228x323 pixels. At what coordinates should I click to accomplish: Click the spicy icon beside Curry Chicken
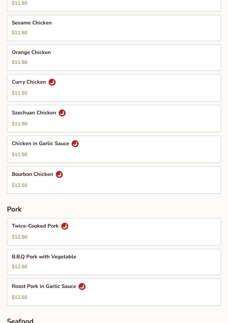(x=52, y=82)
